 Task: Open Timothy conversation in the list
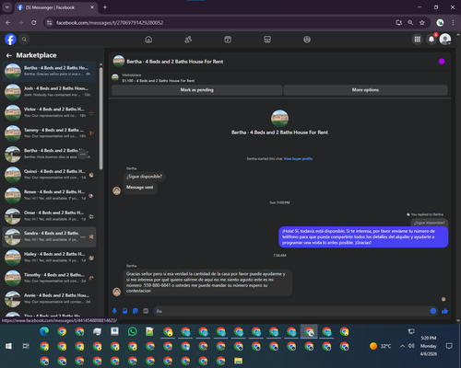click(x=49, y=278)
